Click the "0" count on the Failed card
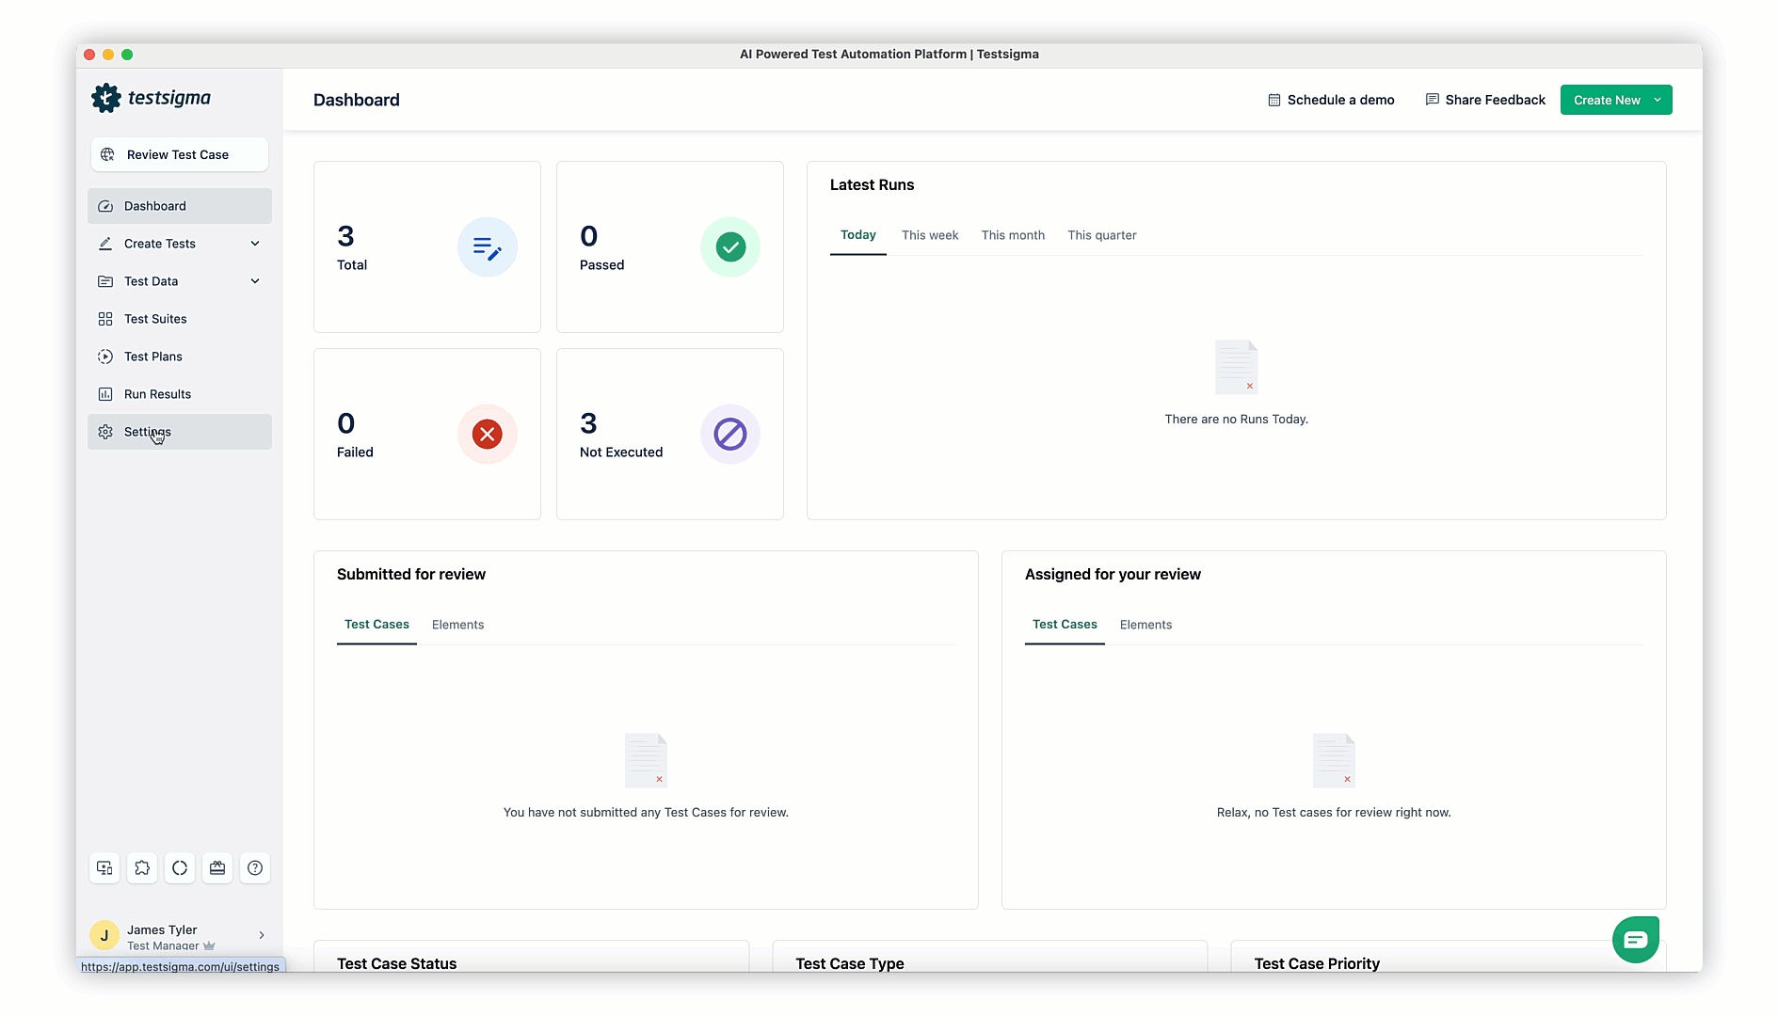Image resolution: width=1778 pixels, height=1016 pixels. (346, 423)
